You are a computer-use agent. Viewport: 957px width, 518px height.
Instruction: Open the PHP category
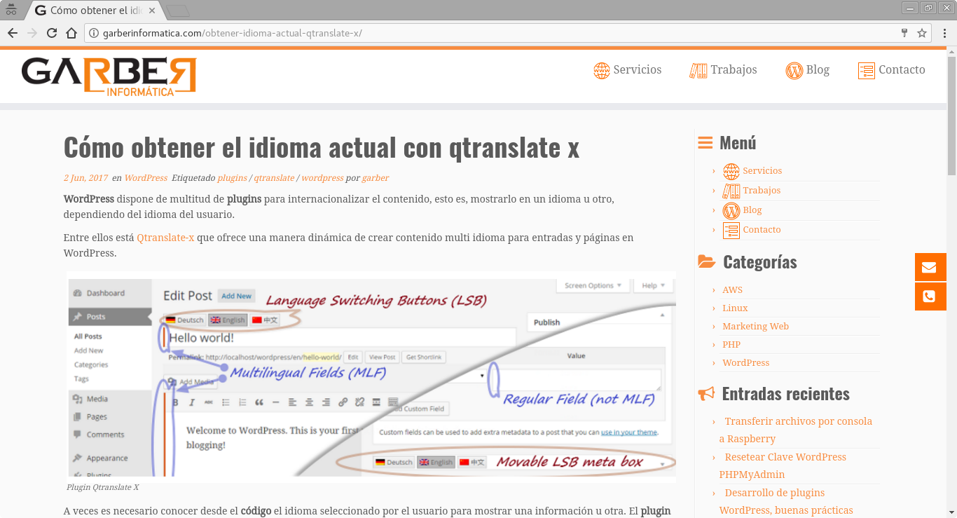731,345
